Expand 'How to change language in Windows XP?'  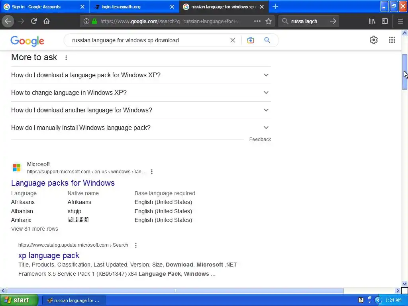(141, 92)
